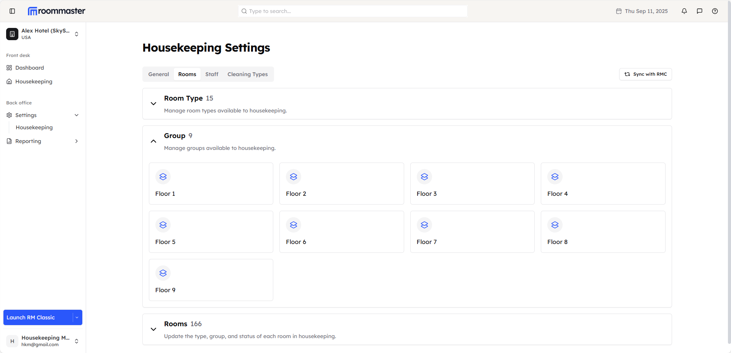Screen dimensions: 731x353
Task: Switch to the Staff tab
Action: 212,74
